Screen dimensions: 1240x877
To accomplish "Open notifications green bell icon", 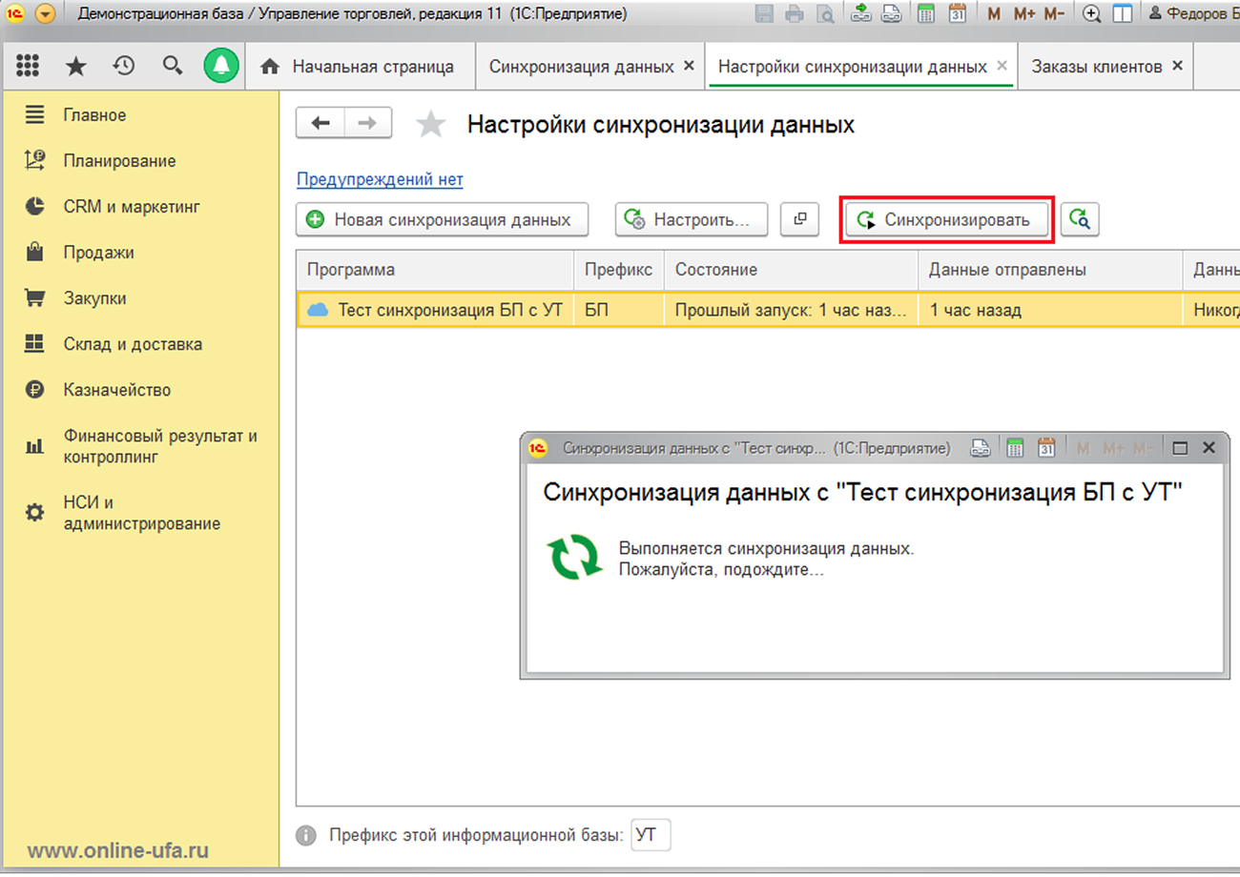I will click(x=221, y=66).
